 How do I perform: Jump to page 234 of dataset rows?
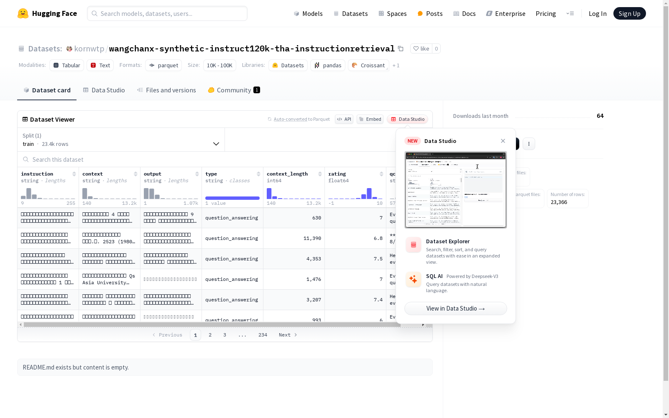[x=263, y=335]
